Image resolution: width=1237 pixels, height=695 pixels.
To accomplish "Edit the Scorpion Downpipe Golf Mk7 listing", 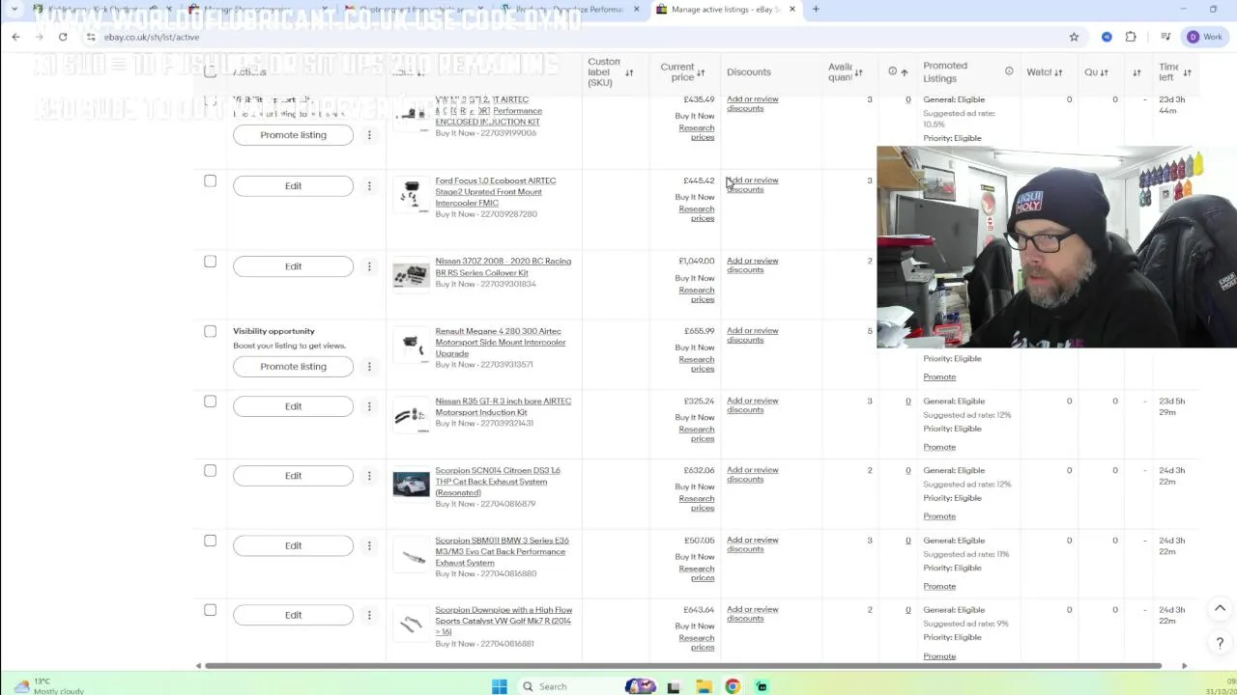I will pyautogui.click(x=293, y=615).
